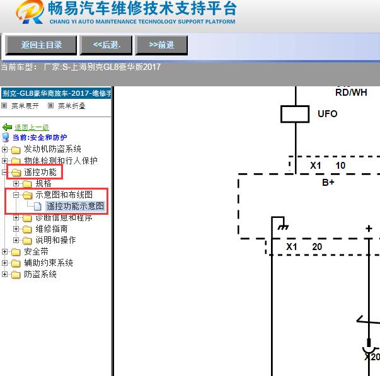Click the icon beside 菜单折叠

click(x=50, y=106)
